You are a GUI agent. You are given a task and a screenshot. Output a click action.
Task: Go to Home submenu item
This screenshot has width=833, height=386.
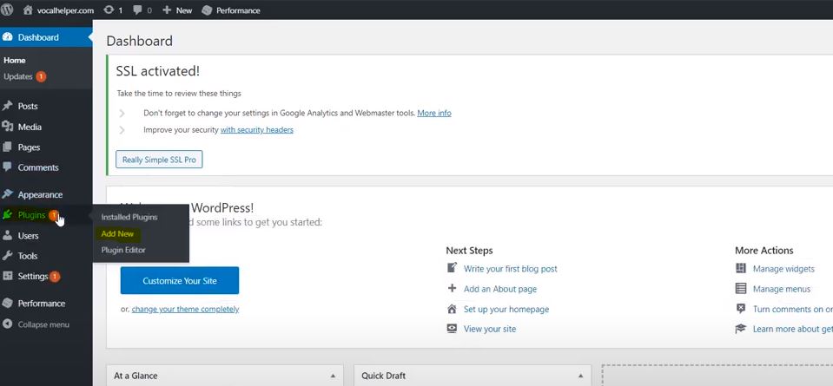(x=15, y=61)
